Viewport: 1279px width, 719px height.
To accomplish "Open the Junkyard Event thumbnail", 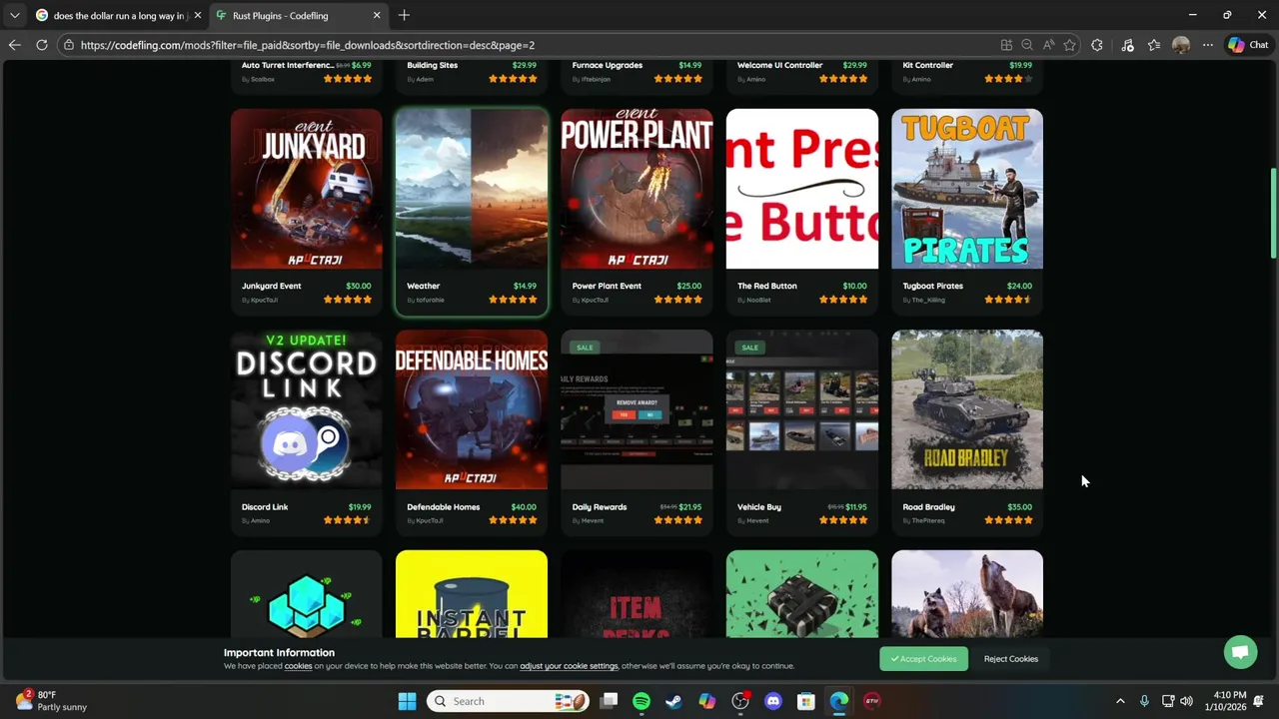I will (306, 189).
